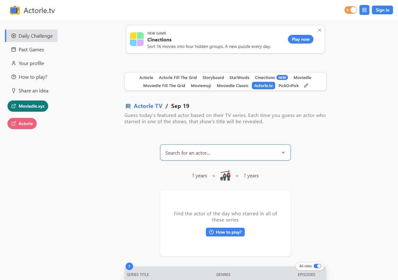Toggle the light/dark theme switch
This screenshot has width=398, height=280.
point(351,10)
